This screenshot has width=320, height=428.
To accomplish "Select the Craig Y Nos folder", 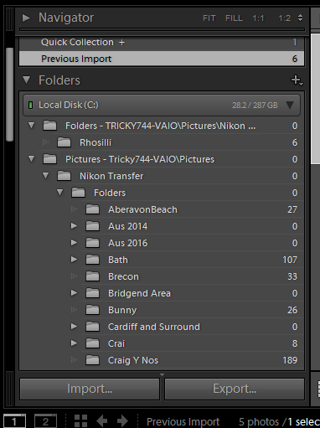I will tap(189, 360).
